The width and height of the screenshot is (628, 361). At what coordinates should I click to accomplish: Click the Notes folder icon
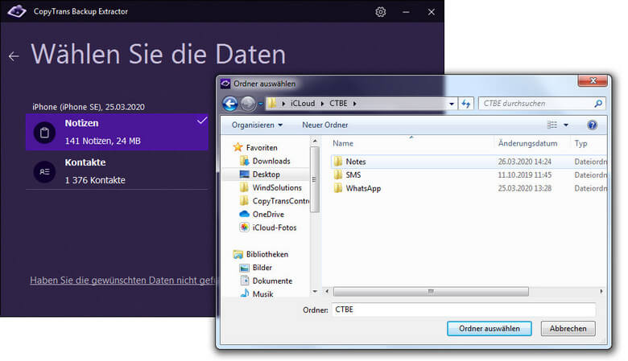click(x=338, y=162)
